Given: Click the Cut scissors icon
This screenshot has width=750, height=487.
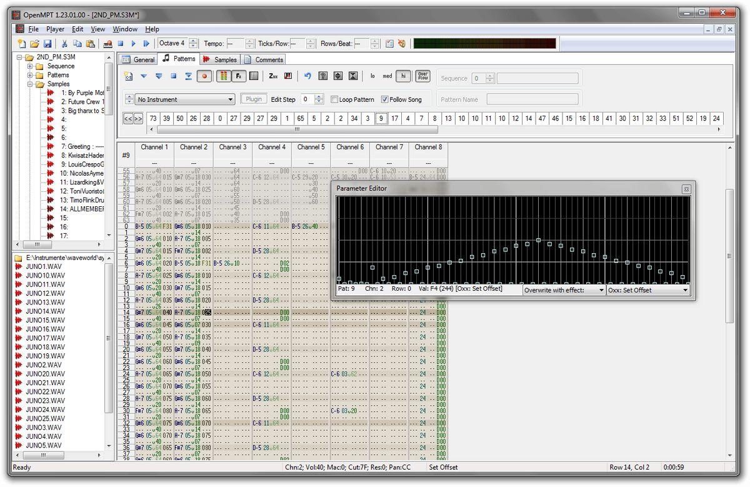Looking at the screenshot, I should point(64,44).
